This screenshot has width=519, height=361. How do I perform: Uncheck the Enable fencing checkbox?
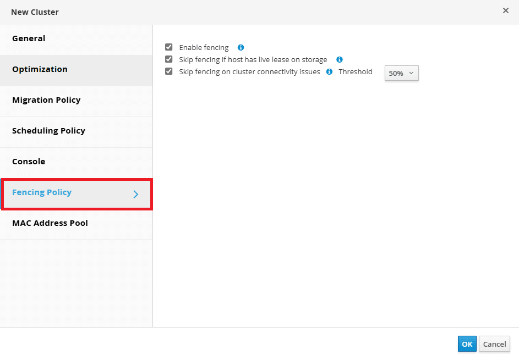pyautogui.click(x=169, y=47)
